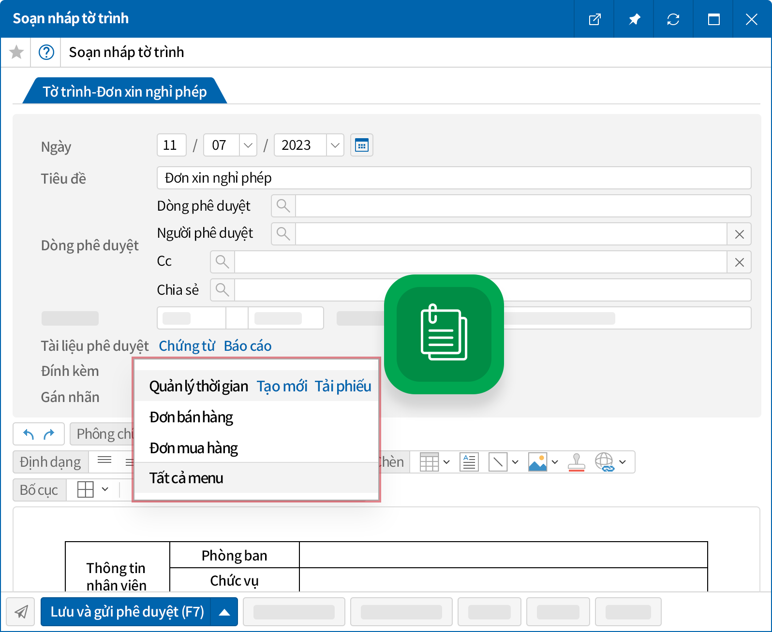Click the paper plane send icon
The height and width of the screenshot is (632, 772).
21,612
